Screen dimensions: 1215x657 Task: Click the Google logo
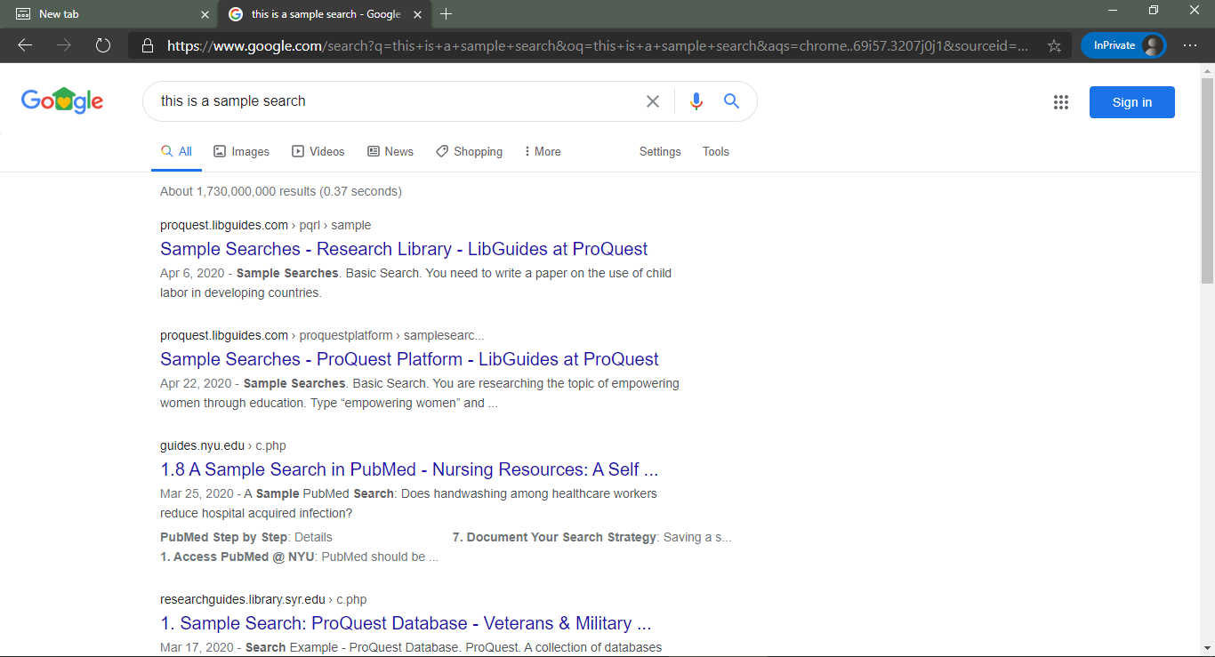pyautogui.click(x=62, y=100)
